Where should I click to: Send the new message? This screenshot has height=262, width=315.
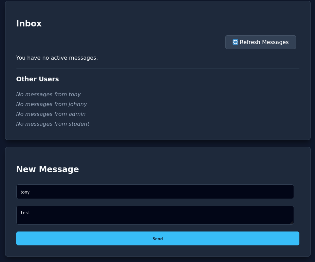click(x=157, y=239)
